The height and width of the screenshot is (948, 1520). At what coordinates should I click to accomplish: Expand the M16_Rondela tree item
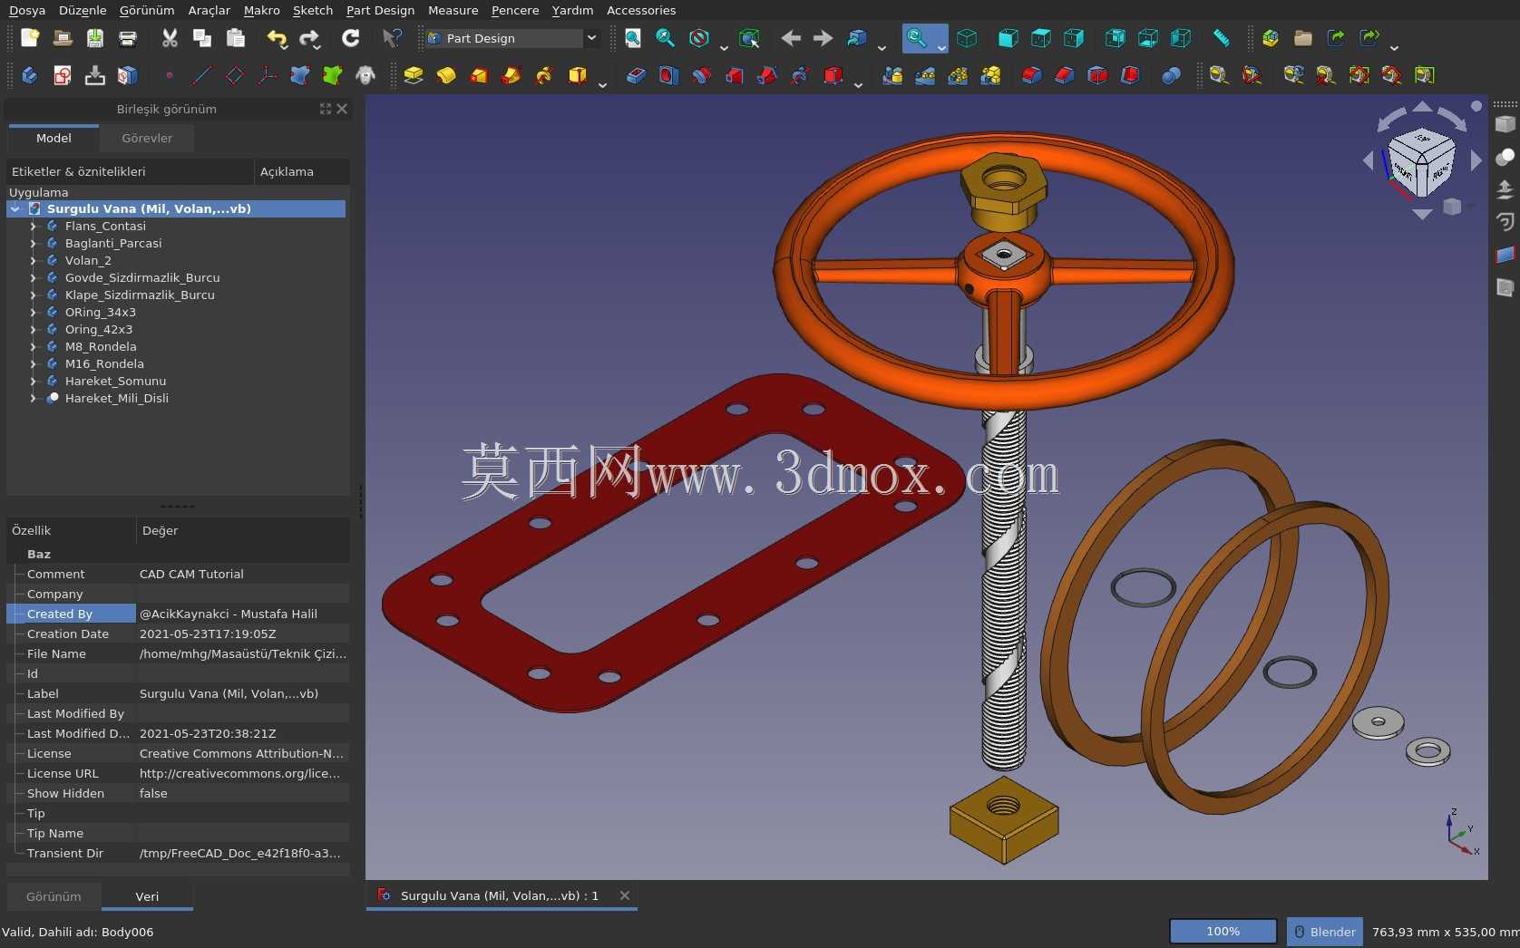34,363
